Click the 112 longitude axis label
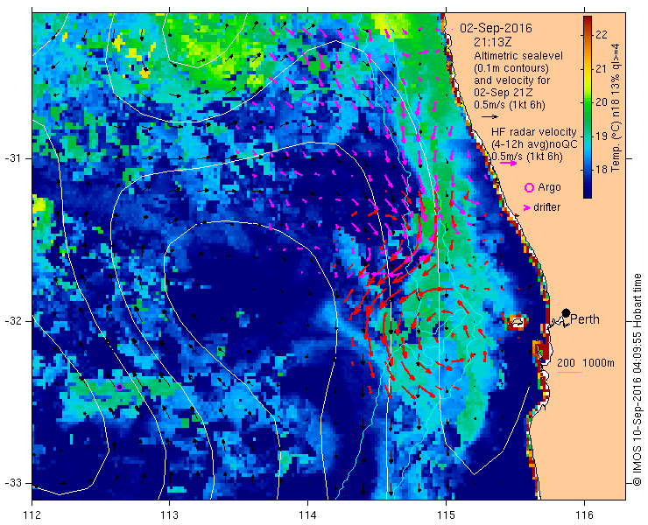Screen dimensions: 648x525 pos(32,515)
